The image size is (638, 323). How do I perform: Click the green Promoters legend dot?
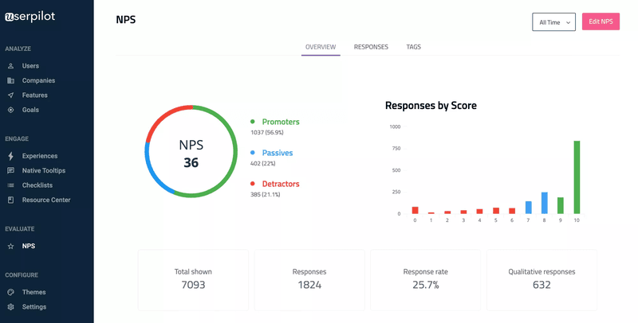click(253, 122)
